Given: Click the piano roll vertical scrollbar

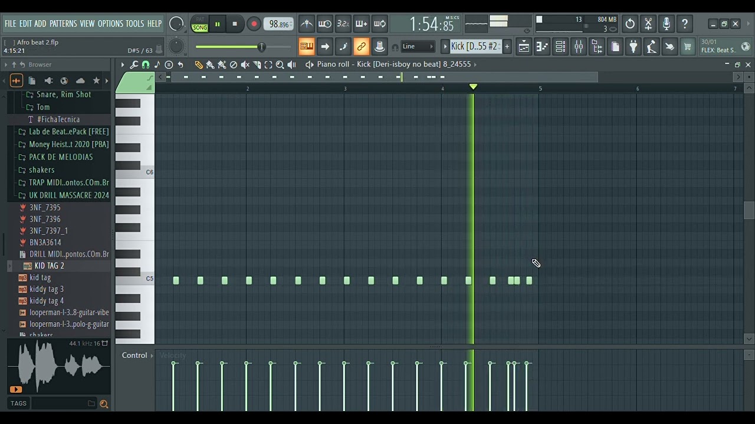Looking at the screenshot, I should click(x=749, y=211).
